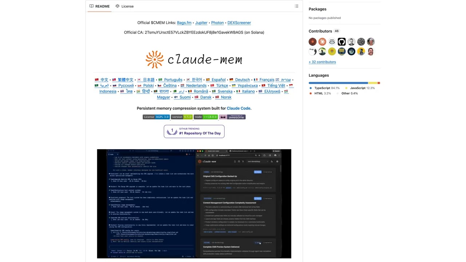Open the Svenska translation link

pyautogui.click(x=222, y=91)
